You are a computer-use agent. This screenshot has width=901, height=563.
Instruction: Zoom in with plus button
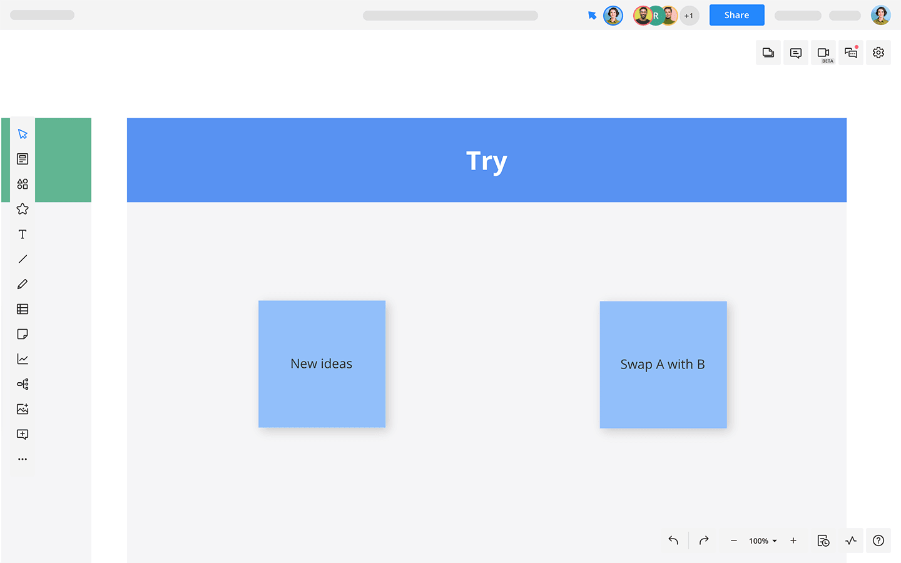793,540
